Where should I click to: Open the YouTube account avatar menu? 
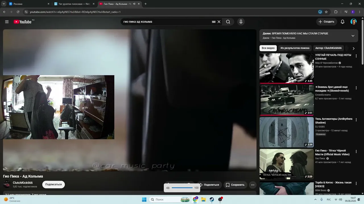click(353, 22)
